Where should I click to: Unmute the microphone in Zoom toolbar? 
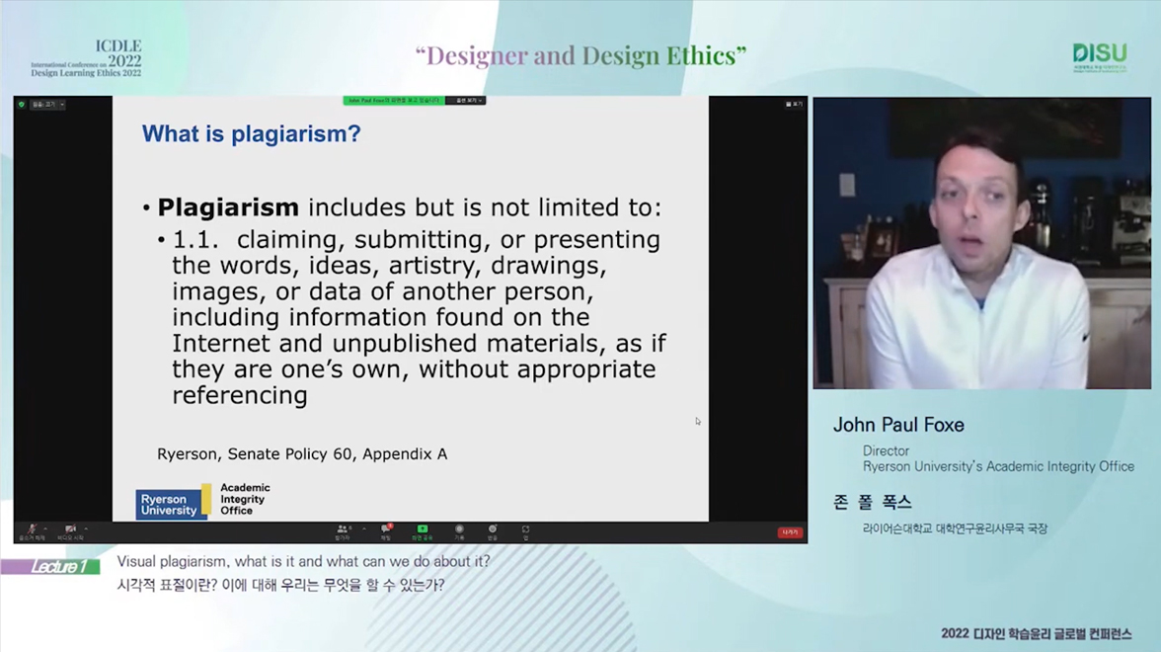coord(31,530)
